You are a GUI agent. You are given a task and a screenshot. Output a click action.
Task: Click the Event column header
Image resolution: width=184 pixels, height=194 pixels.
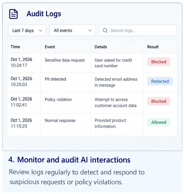tap(50, 47)
